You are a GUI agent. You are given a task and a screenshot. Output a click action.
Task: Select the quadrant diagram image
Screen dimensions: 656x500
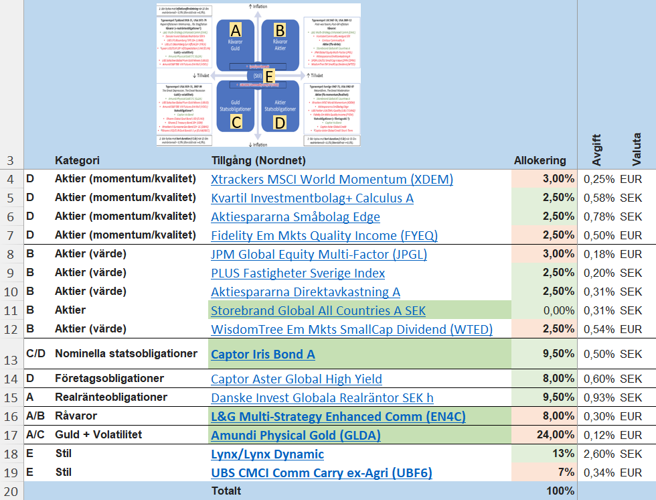pyautogui.click(x=258, y=75)
